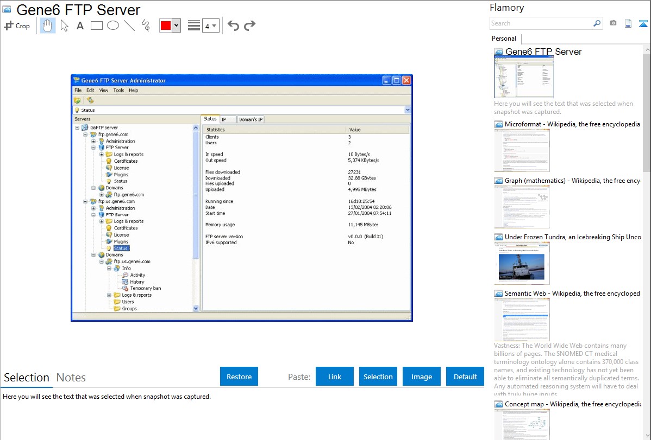This screenshot has height=440, width=651.
Task: Click the first folder icon in Gene6 toolbar
Action: (77, 100)
